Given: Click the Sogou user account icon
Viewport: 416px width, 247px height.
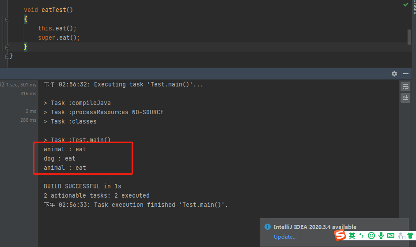Looking at the screenshot, I should (401, 236).
